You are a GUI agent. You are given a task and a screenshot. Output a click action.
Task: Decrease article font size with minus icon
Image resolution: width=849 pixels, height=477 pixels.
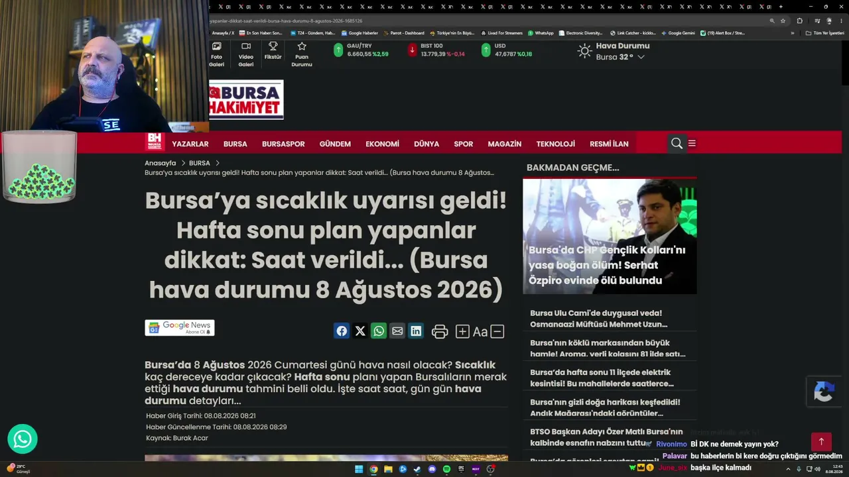pos(497,332)
